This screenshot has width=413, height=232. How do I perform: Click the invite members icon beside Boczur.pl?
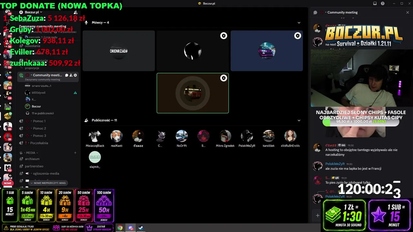pyautogui.click(x=75, y=12)
